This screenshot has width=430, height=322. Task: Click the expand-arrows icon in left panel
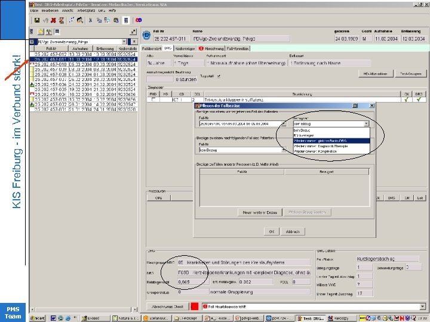[x=133, y=32]
